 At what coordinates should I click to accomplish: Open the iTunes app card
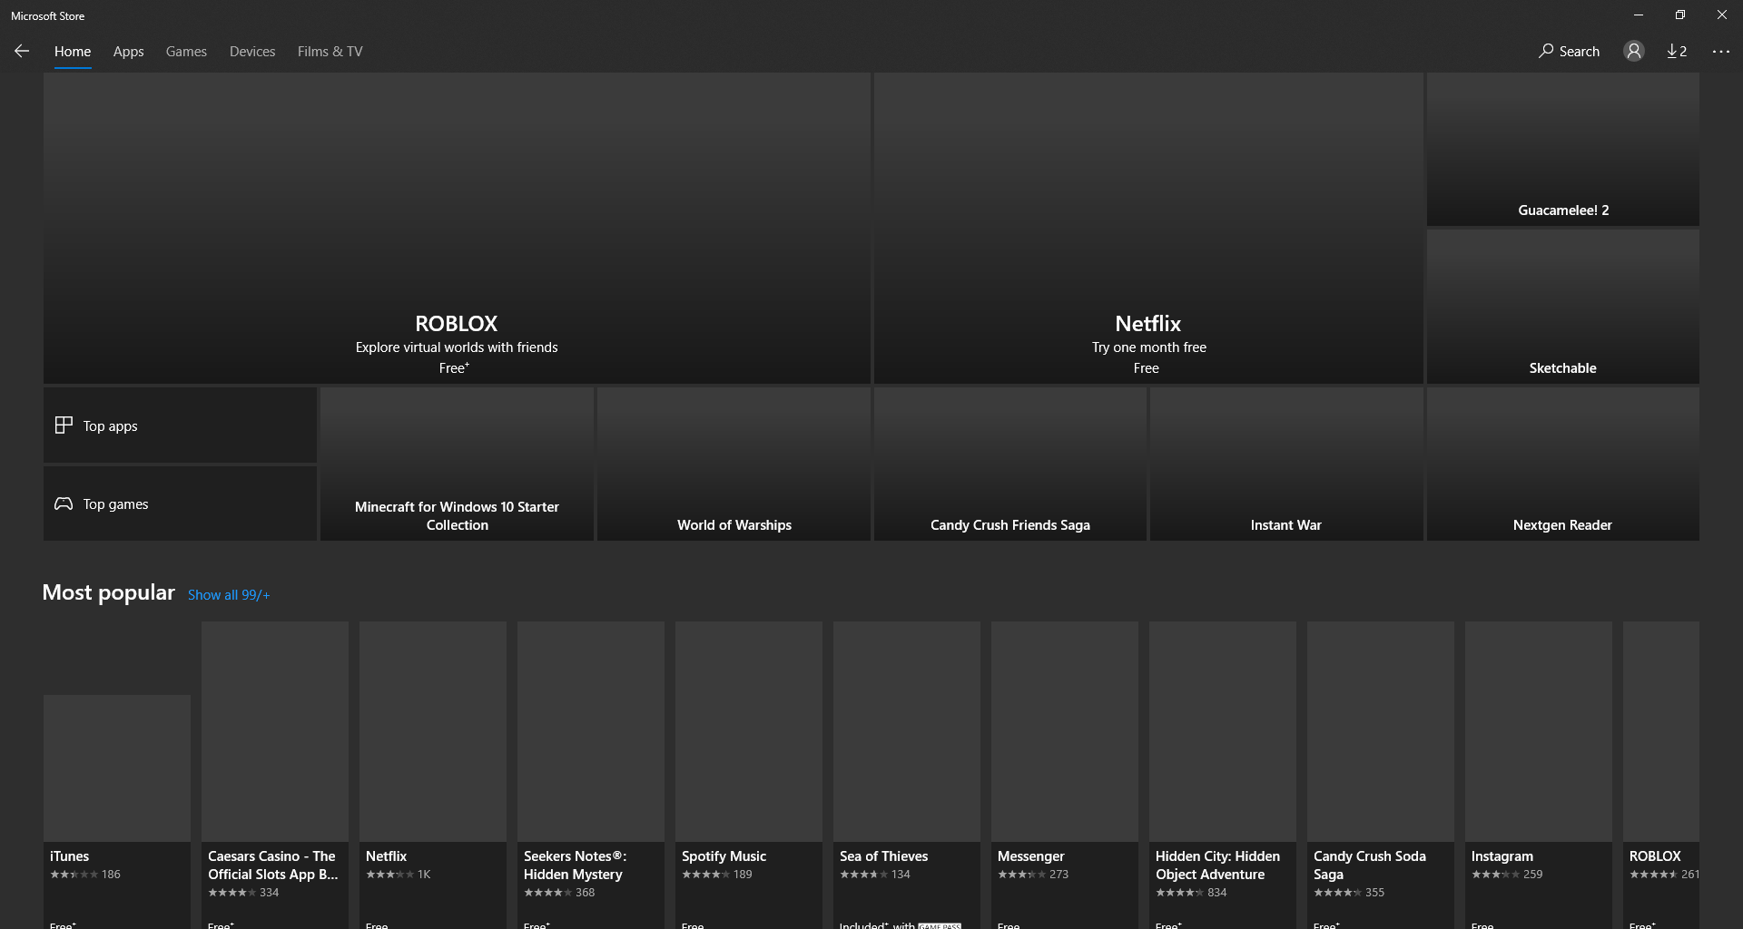pos(117,812)
